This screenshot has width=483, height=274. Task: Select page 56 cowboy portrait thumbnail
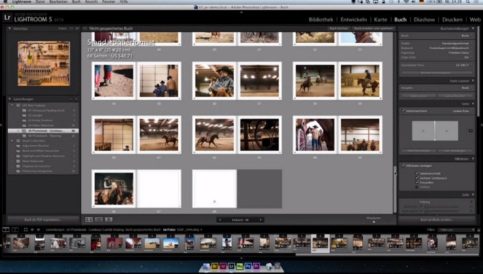tap(214, 81)
